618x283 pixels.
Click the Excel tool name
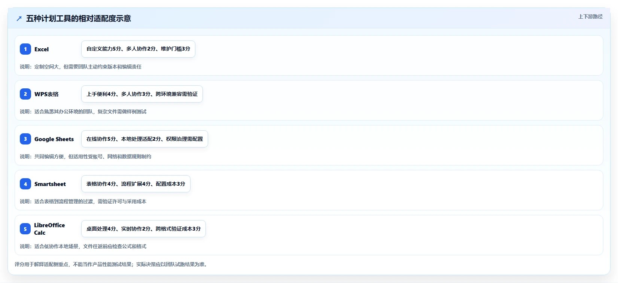[x=42, y=49]
